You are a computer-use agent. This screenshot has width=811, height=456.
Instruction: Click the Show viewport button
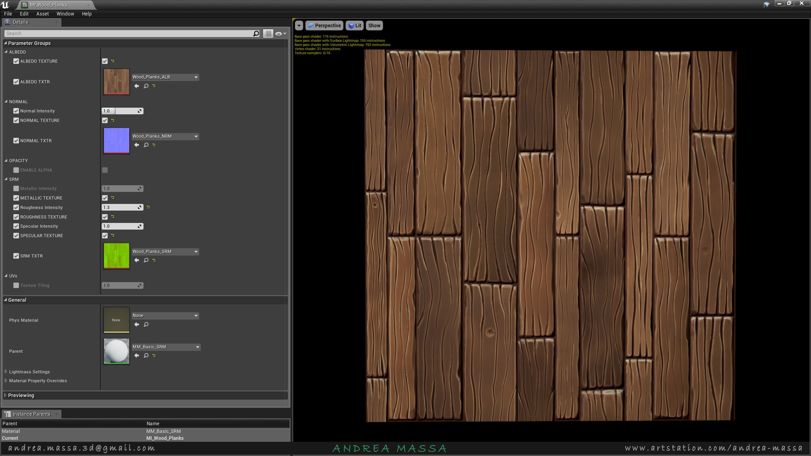pyautogui.click(x=374, y=26)
